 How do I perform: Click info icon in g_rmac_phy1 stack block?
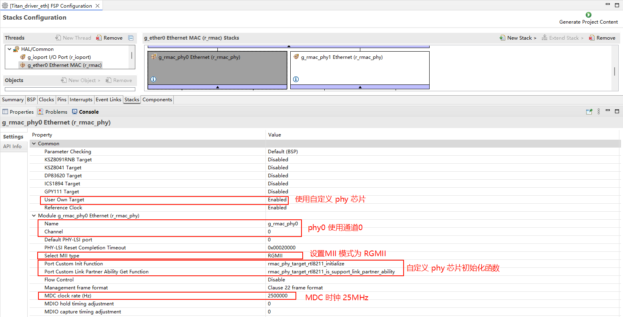click(x=296, y=79)
